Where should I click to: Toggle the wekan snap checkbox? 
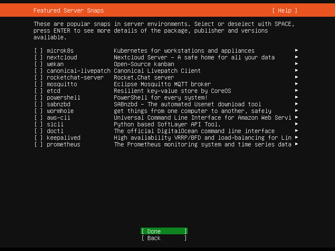[x=39, y=64]
